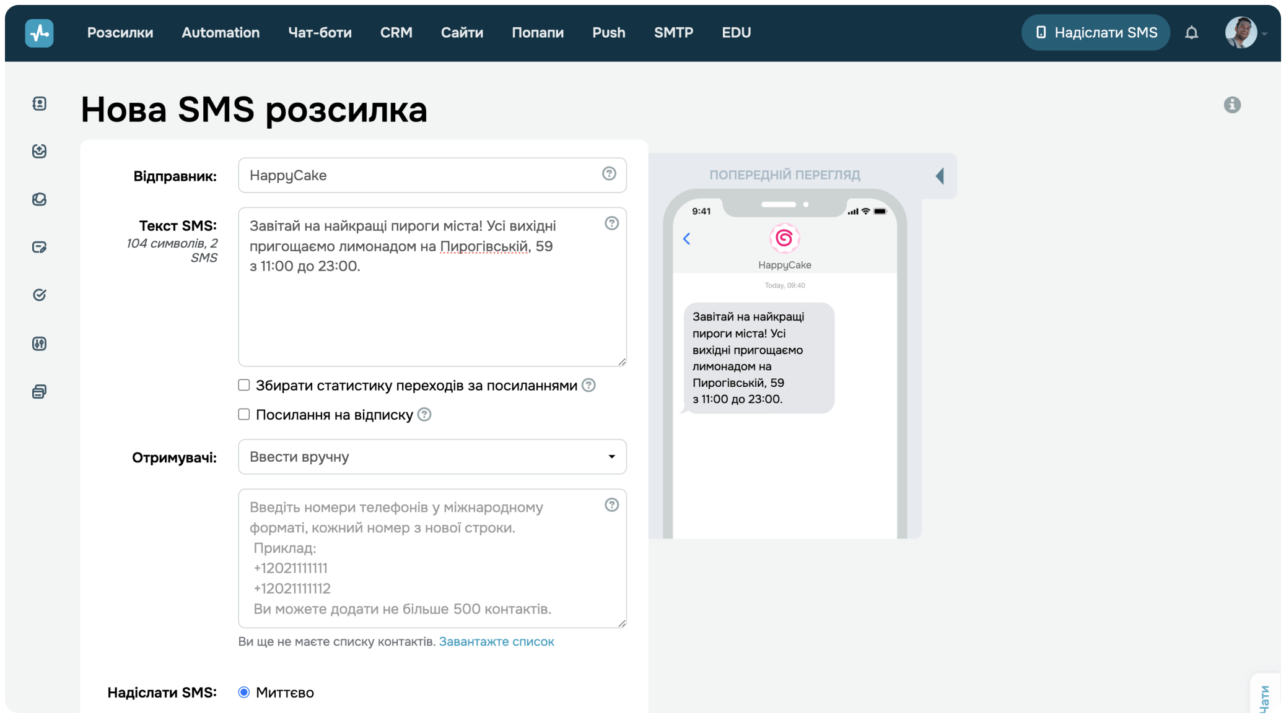Enable link click statistics checkbox
The height and width of the screenshot is (718, 1286).
(244, 385)
